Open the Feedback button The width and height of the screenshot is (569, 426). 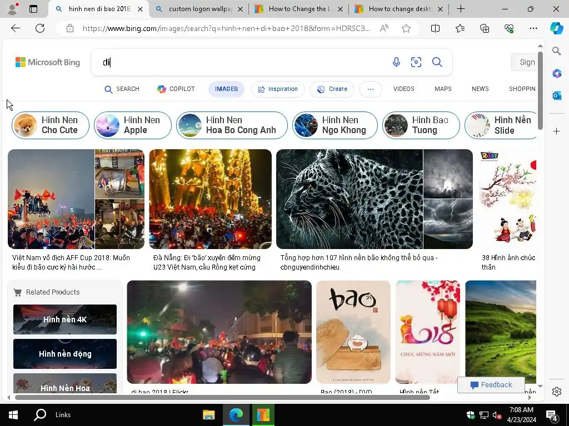[491, 385]
